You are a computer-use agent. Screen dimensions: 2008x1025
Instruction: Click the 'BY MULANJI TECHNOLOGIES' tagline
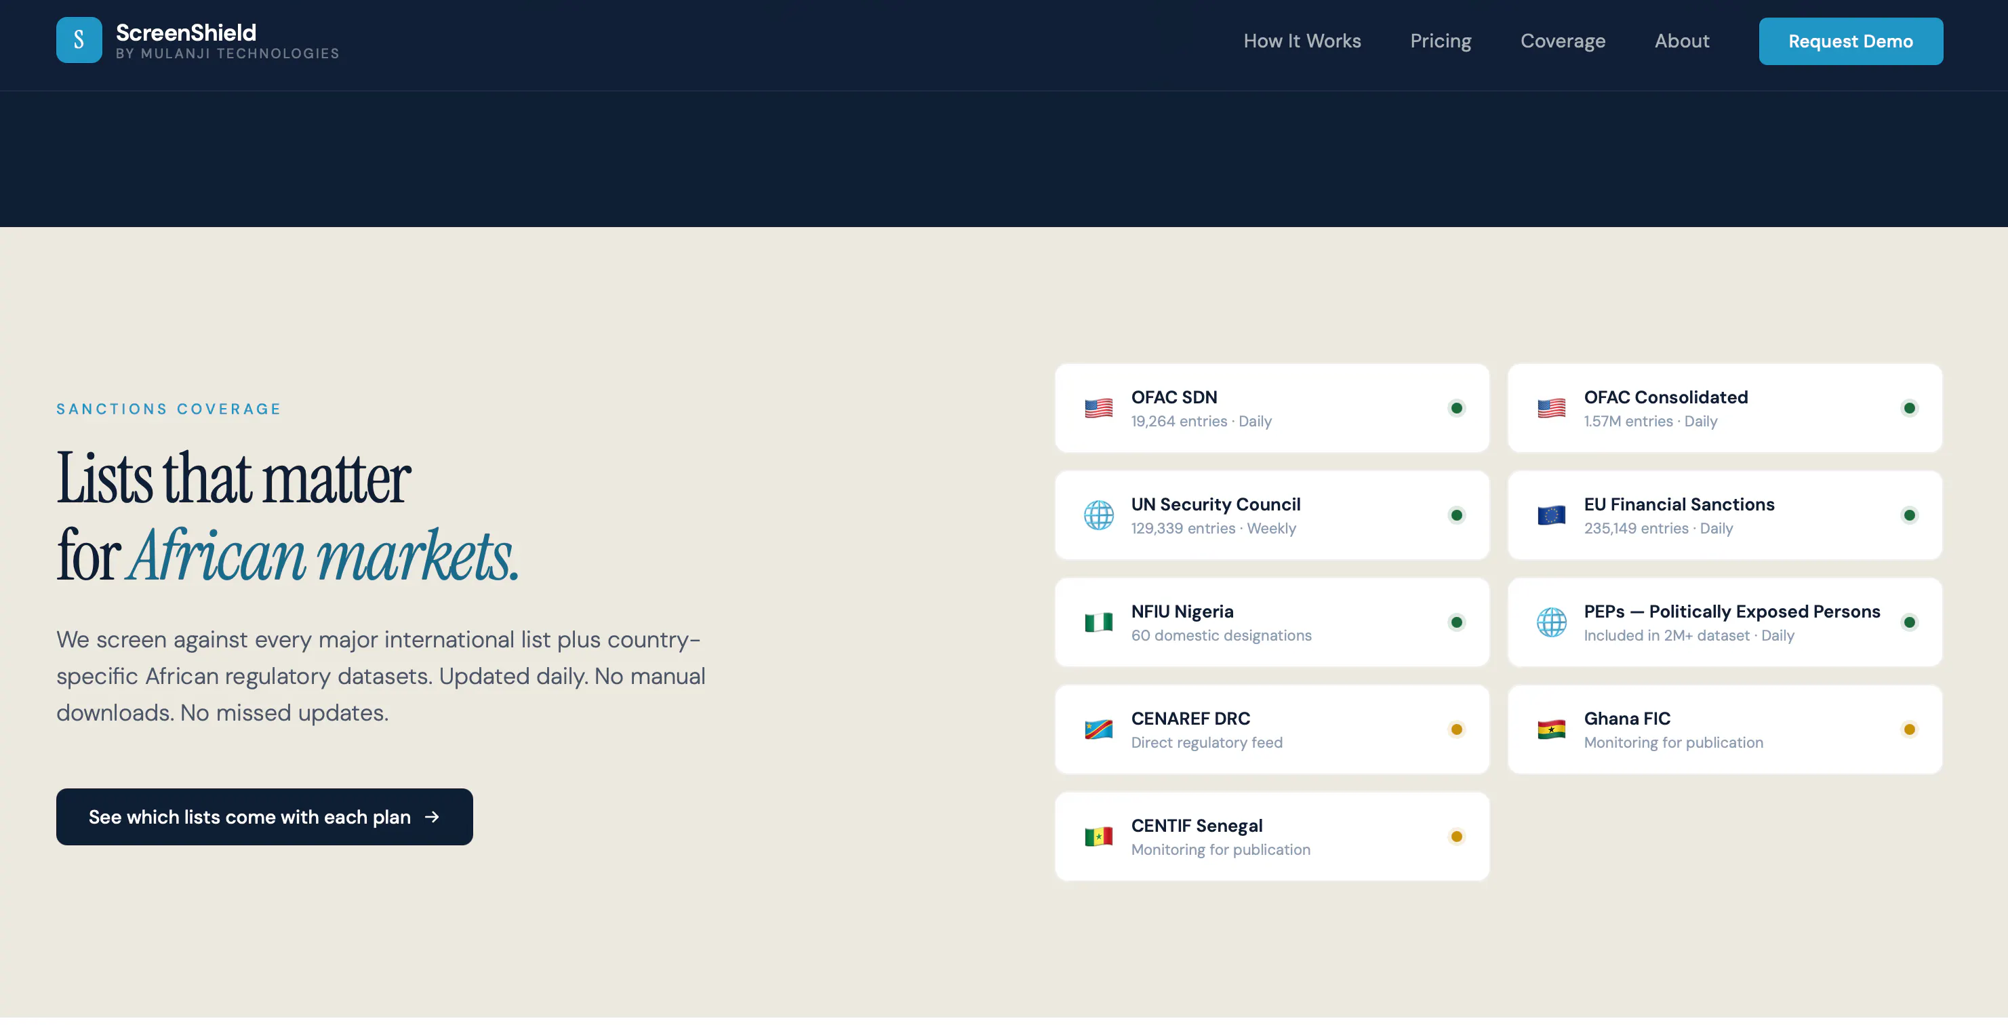(228, 54)
